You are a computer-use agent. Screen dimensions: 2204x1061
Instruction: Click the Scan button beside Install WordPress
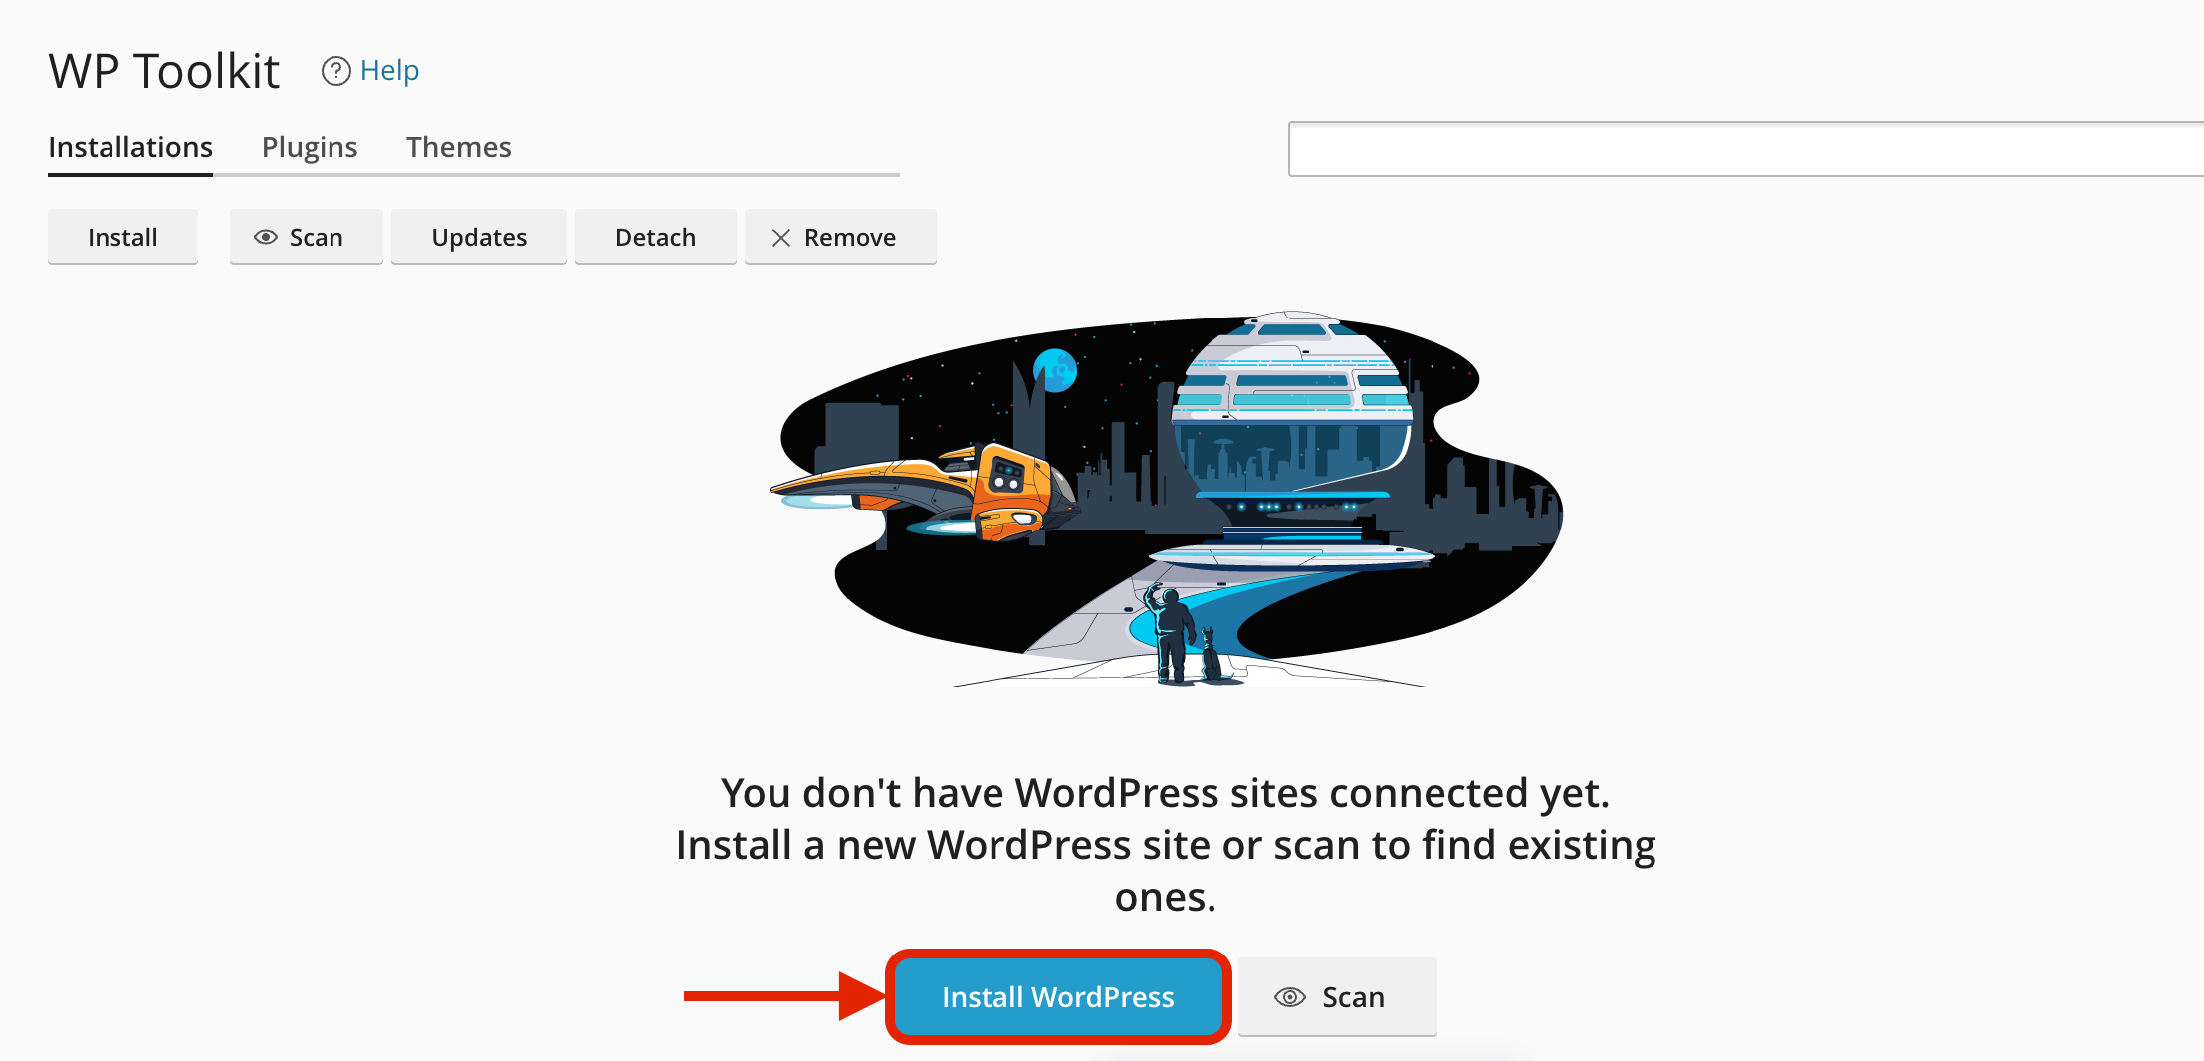[x=1337, y=996]
